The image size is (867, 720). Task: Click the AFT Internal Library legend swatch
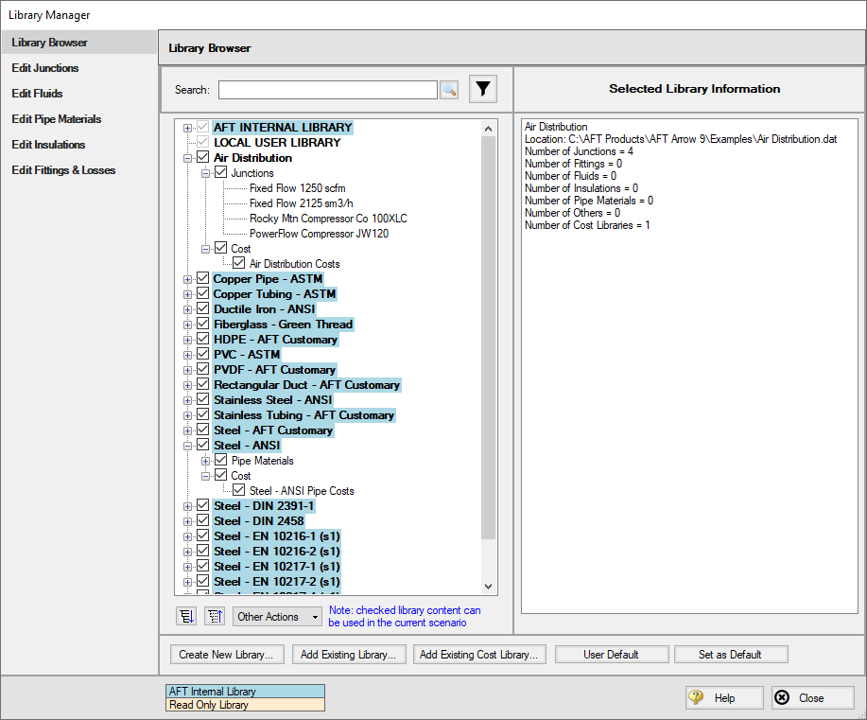244,692
